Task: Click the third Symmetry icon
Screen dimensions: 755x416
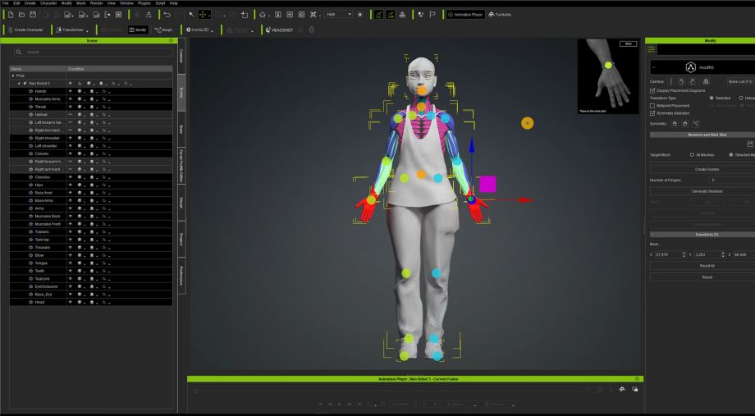Action: point(696,124)
